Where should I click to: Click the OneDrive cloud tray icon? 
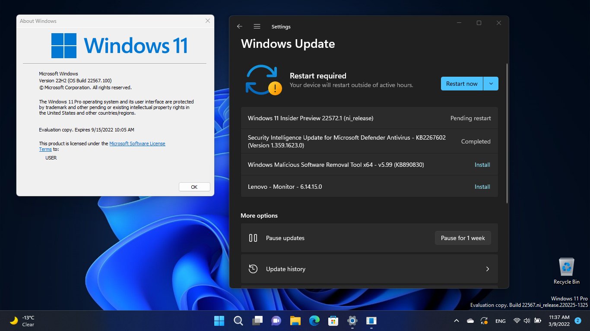(470, 321)
